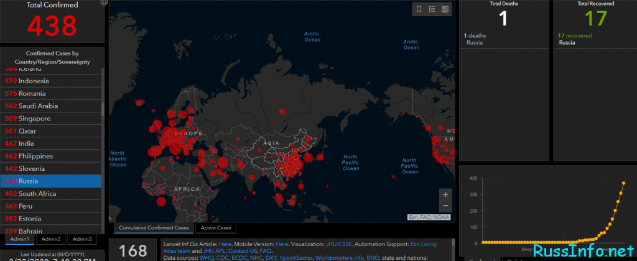The image size is (637, 261).
Task: Select Bahrain in the country list
Action: (x=51, y=231)
